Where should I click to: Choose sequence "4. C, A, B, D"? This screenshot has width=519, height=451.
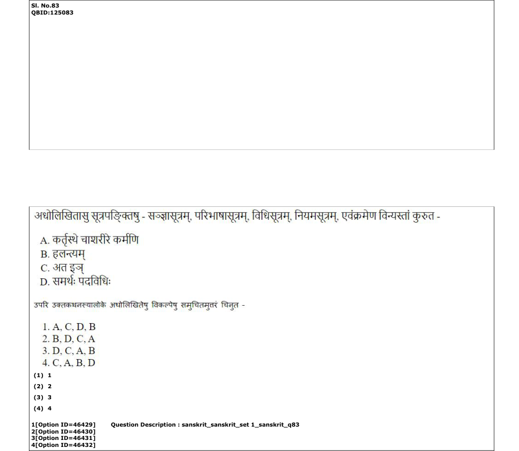pos(69,363)
